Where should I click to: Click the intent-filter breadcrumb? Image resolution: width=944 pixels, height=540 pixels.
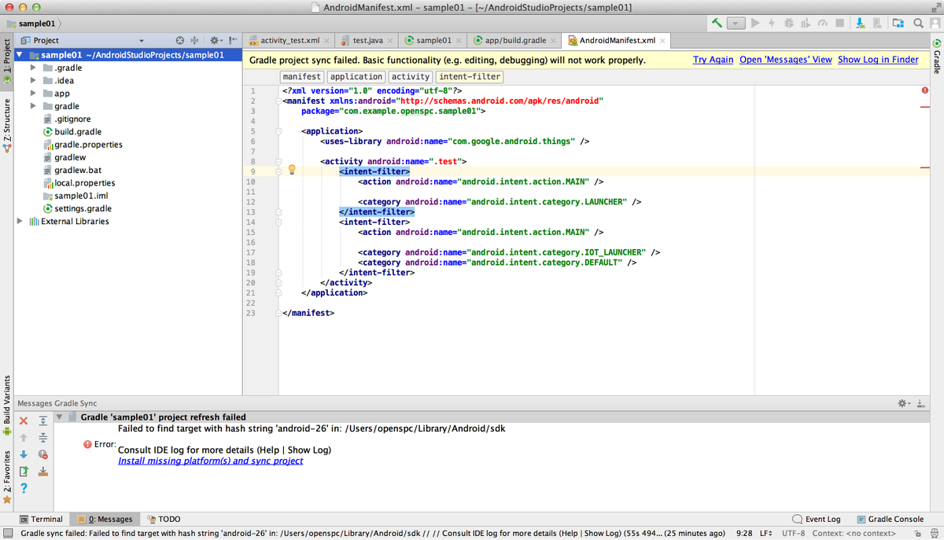(469, 76)
